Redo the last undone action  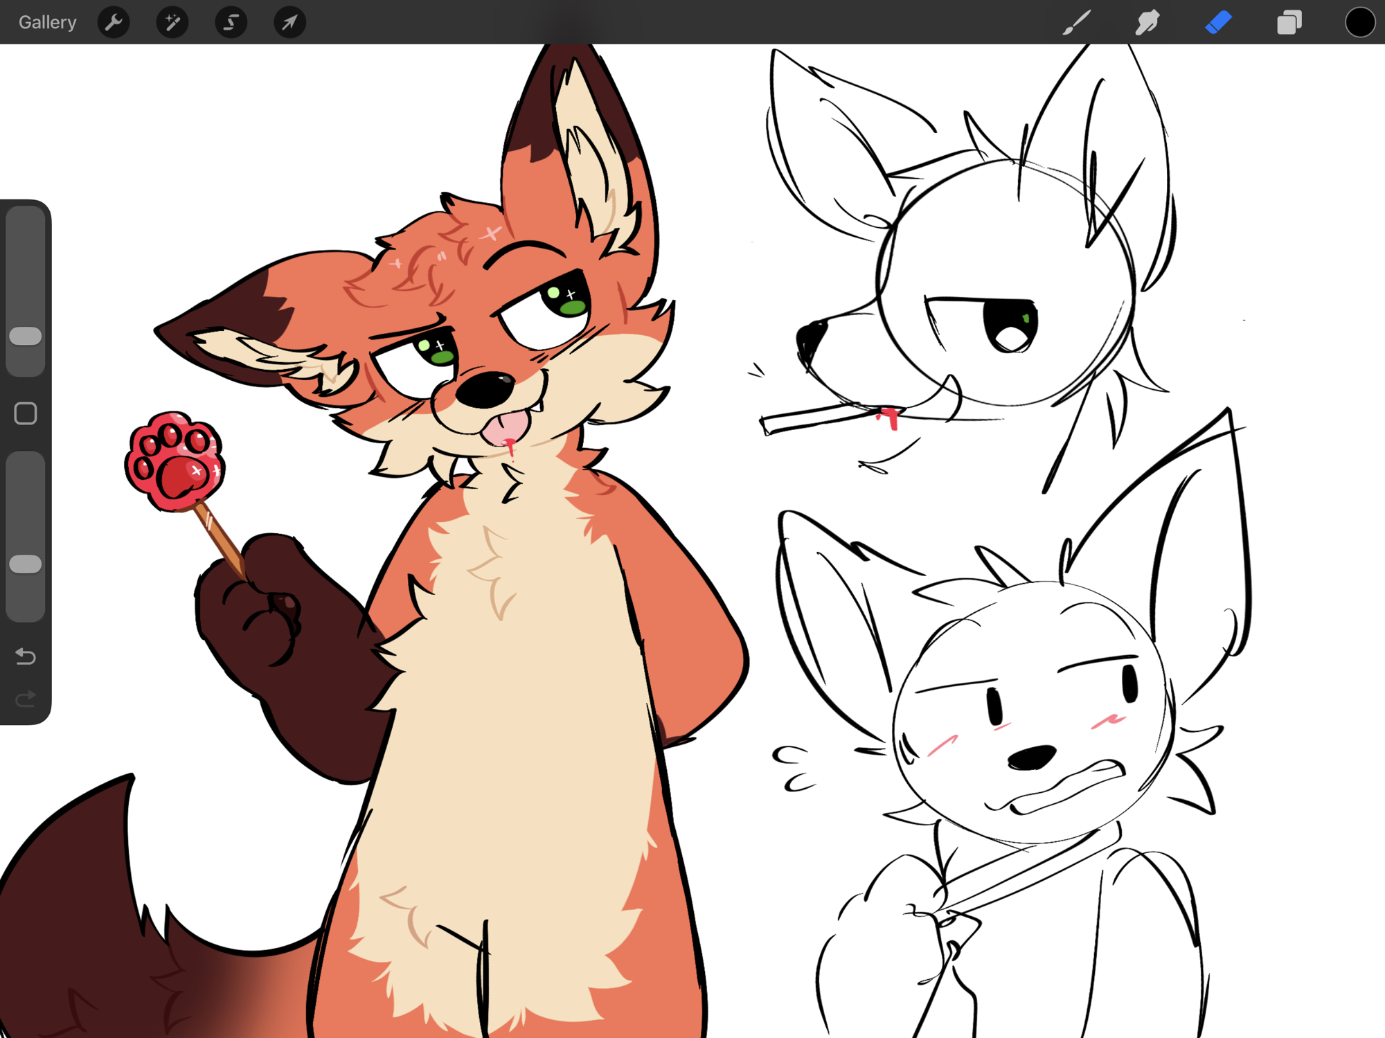(x=26, y=699)
